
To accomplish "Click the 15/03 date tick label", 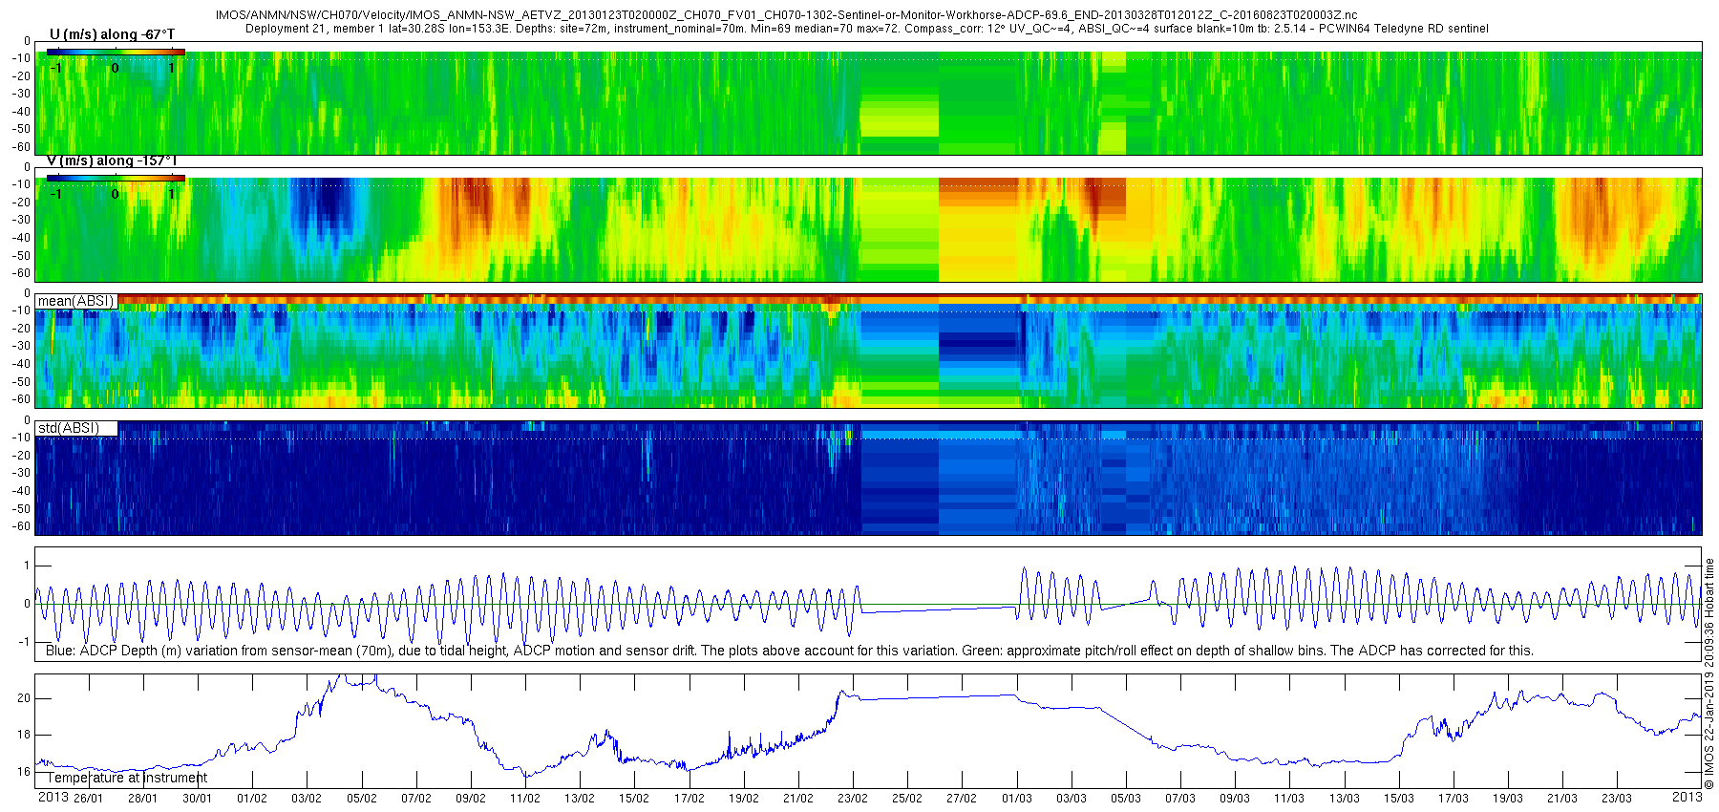I will (1399, 799).
